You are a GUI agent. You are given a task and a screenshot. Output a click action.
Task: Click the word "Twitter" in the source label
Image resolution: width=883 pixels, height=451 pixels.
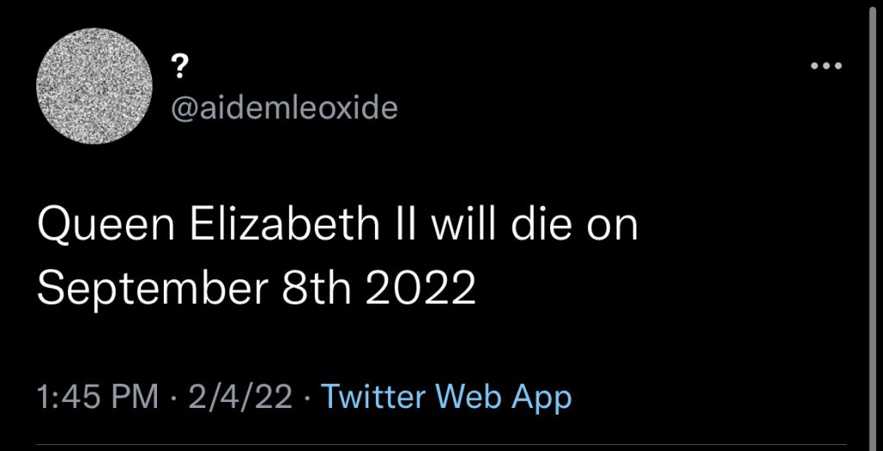[375, 398]
